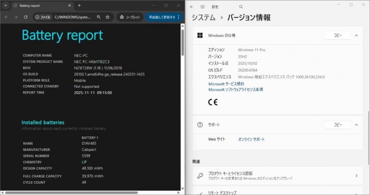The width and height of the screenshot is (370, 195).
Task: Click the browser forward arrow icon
Action: click(x=16, y=17)
